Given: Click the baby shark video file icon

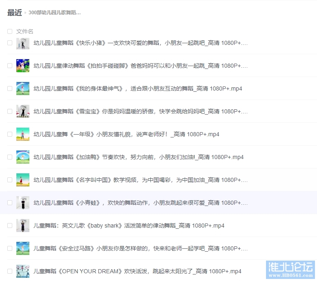Looking at the screenshot, I should click(23, 226).
